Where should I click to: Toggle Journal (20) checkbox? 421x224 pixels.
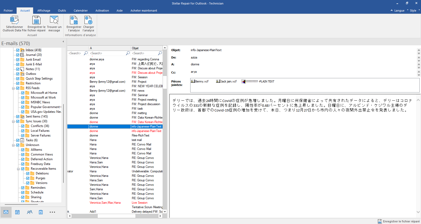point(18,55)
